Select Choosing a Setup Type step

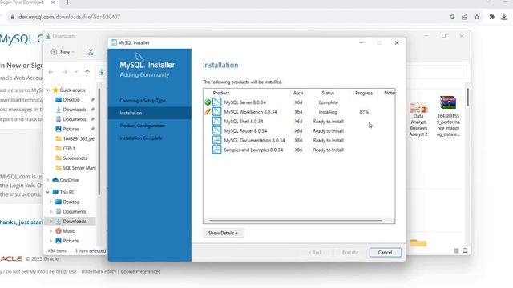[x=143, y=101]
